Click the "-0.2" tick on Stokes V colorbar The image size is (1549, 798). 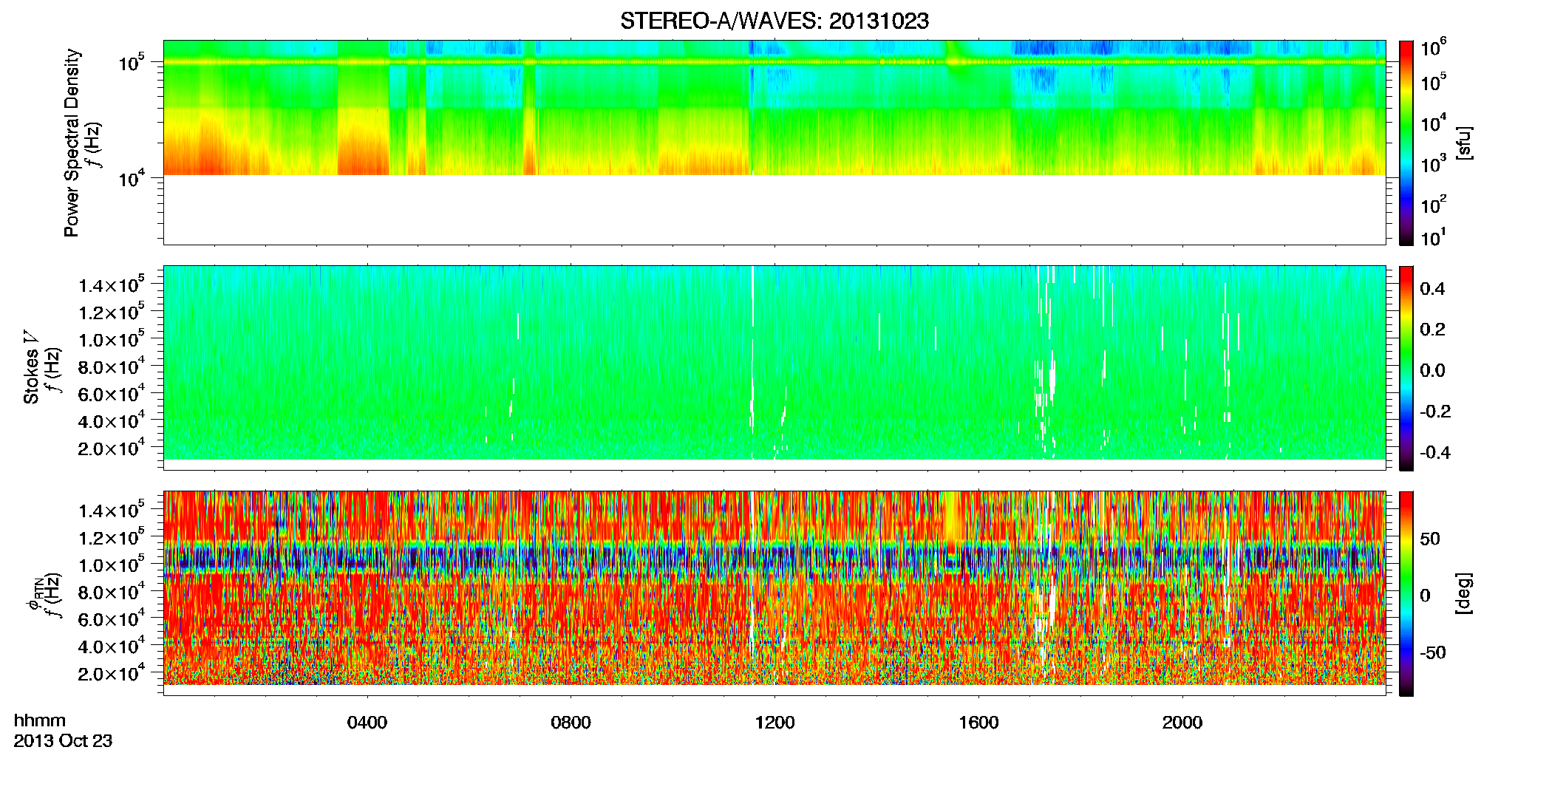[1435, 412]
